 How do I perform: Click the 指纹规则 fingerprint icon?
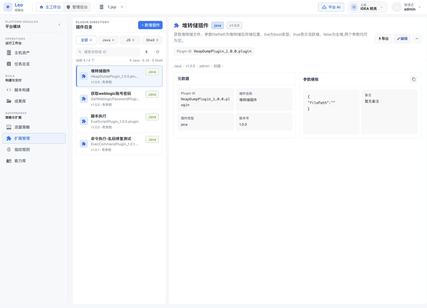pyautogui.click(x=9, y=150)
